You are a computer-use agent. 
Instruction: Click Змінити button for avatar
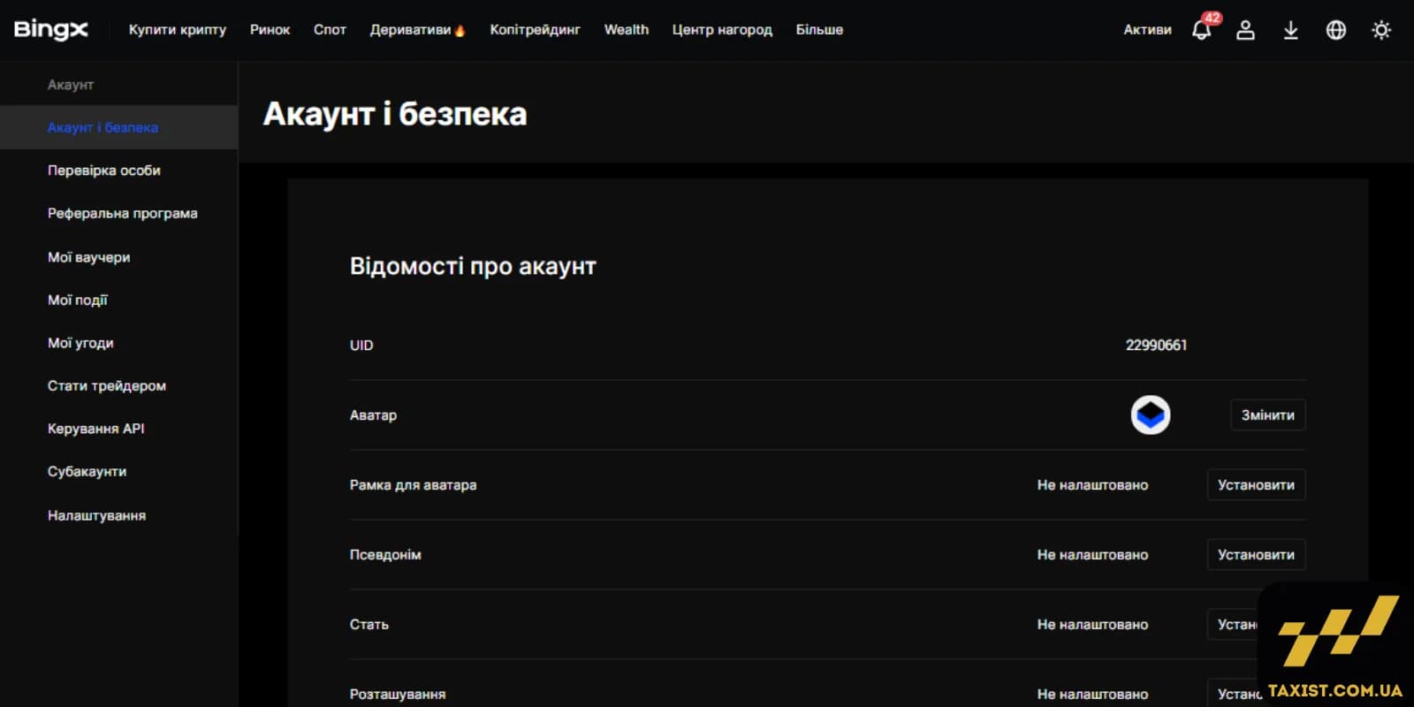point(1267,414)
